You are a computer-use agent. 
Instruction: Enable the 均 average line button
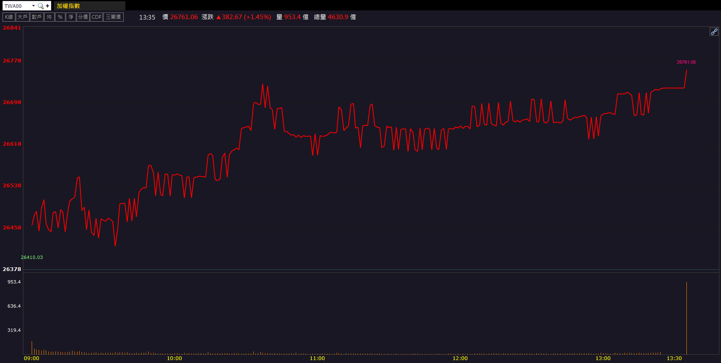(x=49, y=17)
